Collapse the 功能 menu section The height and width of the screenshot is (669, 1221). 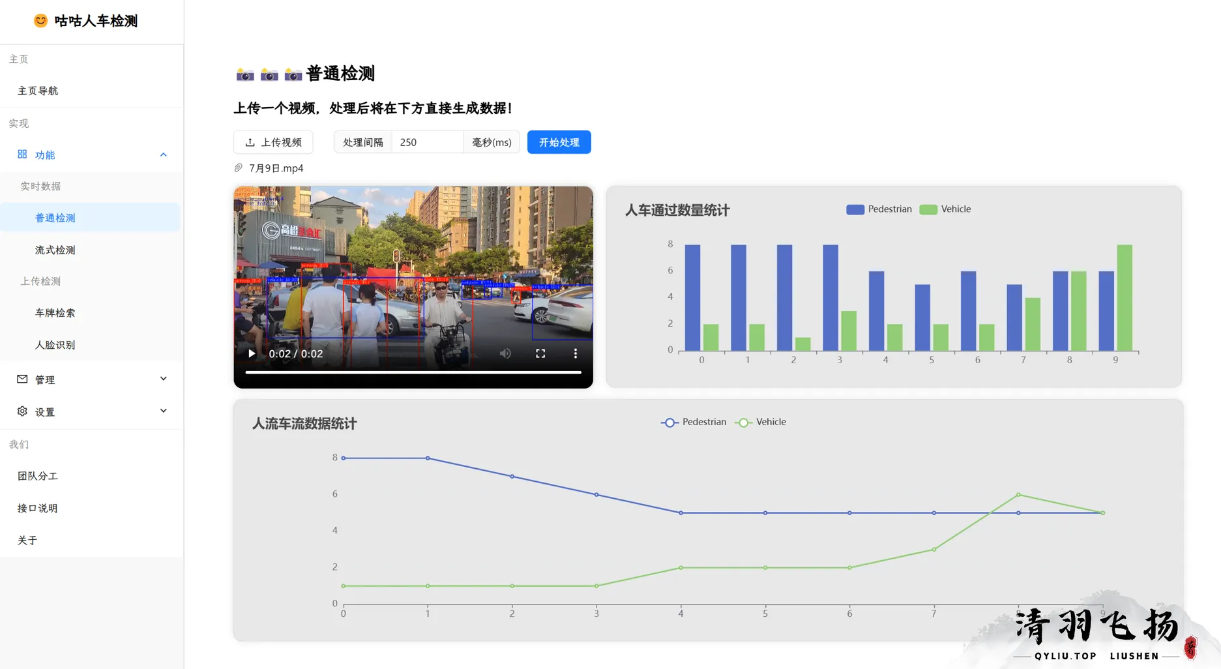click(x=163, y=155)
